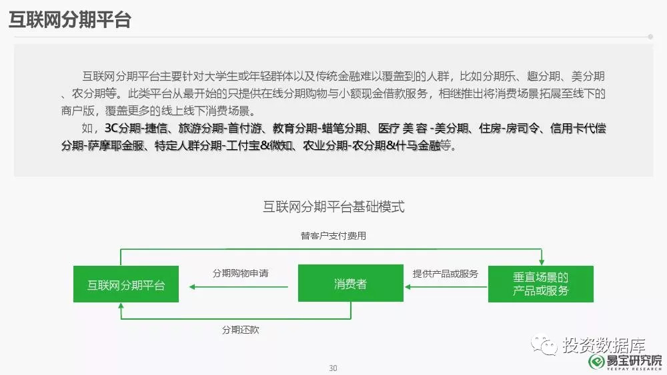Click the bold text 3C分期-捷信
The width and height of the screenshot is (667, 375).
click(x=135, y=128)
